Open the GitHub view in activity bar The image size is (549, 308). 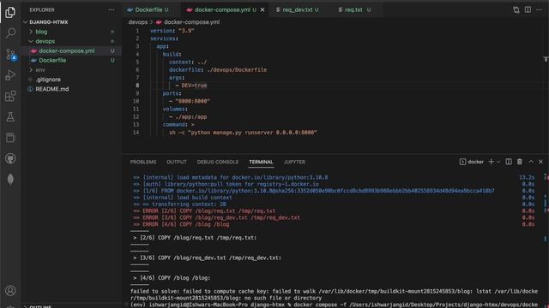(x=10, y=158)
